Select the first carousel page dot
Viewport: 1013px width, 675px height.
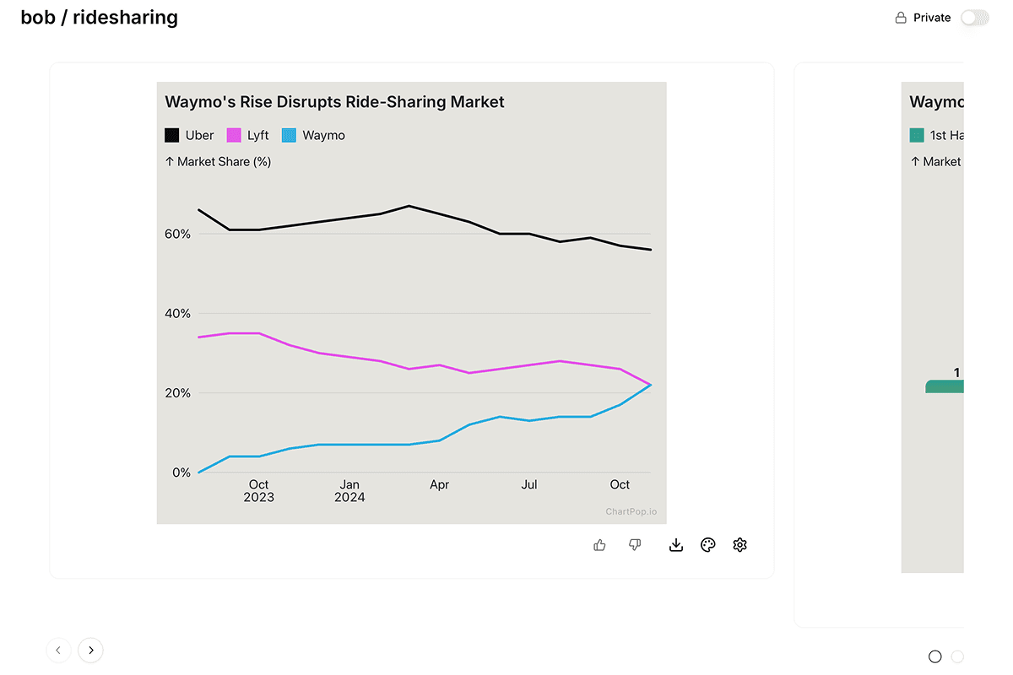coord(934,656)
